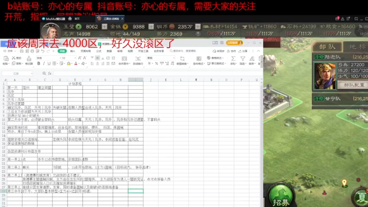368x207 pixels.
Task: Click the save icon in quick toolbar
Action: coord(22,51)
